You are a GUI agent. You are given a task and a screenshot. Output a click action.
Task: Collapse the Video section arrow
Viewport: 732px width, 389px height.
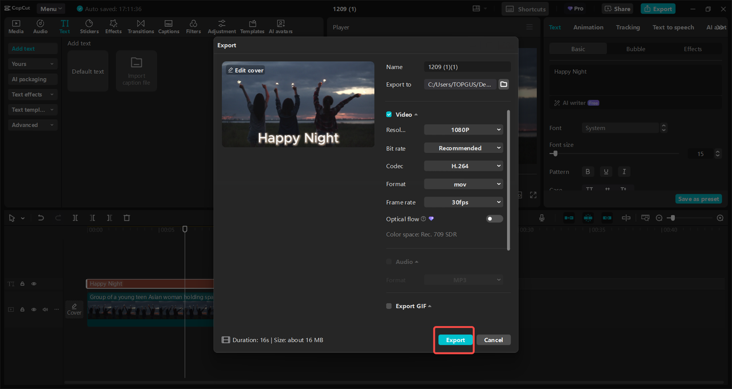click(416, 115)
